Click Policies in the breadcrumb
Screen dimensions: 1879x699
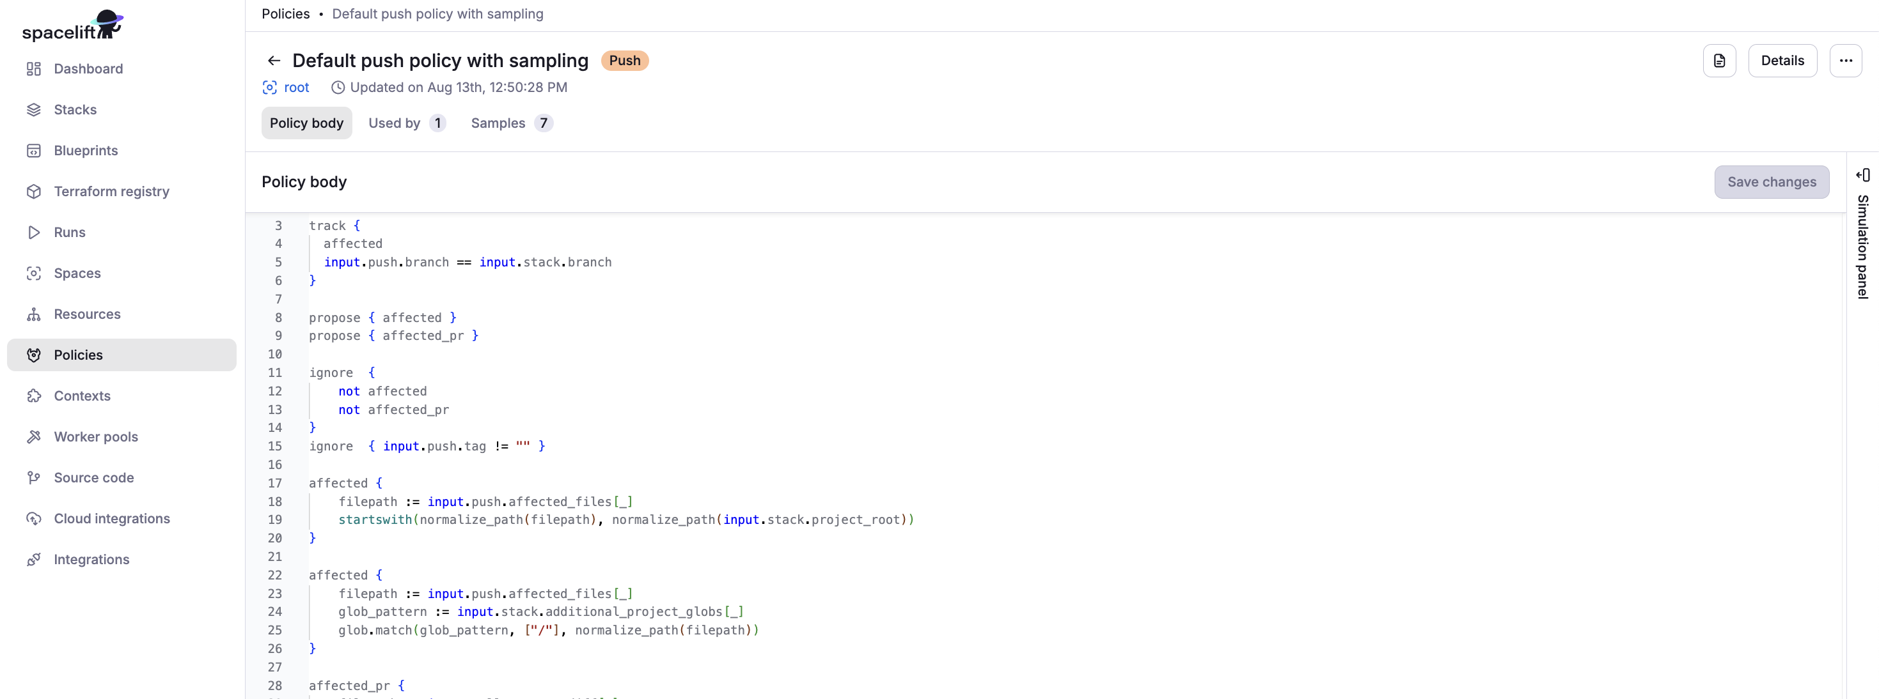285,14
